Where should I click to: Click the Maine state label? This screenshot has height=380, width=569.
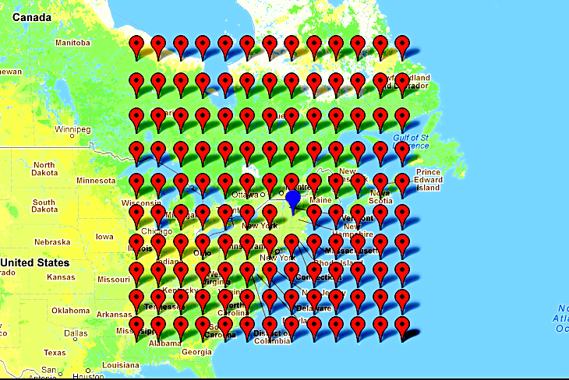[x=321, y=200]
